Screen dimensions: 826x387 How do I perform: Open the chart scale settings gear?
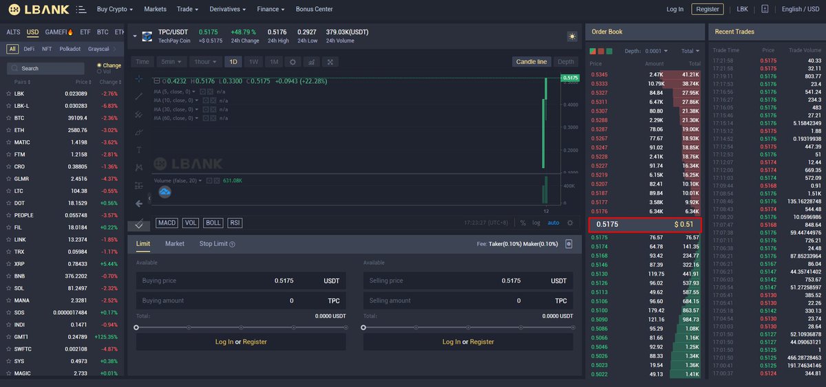[x=570, y=223]
